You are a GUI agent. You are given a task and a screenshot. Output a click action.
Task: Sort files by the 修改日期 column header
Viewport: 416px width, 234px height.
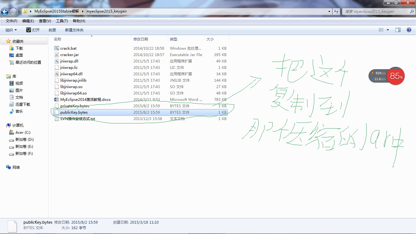click(x=141, y=39)
